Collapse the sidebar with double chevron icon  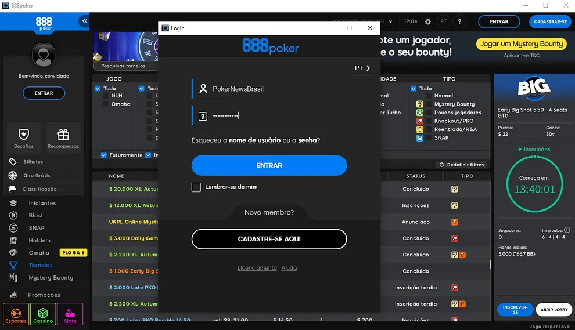coord(84,21)
